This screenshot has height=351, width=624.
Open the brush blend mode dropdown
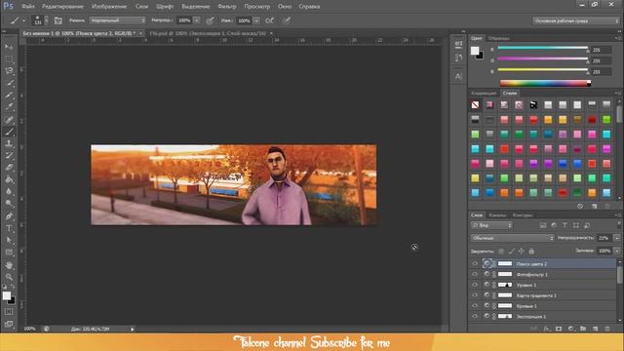click(x=117, y=20)
